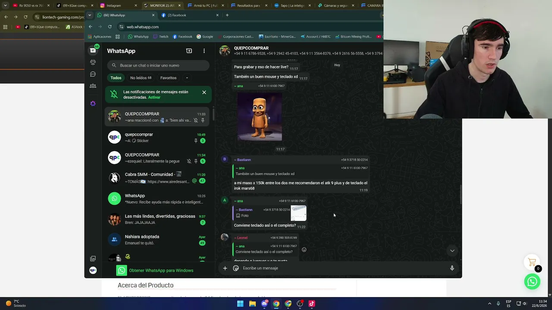
Task: Open File Explorer from the taskbar
Action: 252,304
